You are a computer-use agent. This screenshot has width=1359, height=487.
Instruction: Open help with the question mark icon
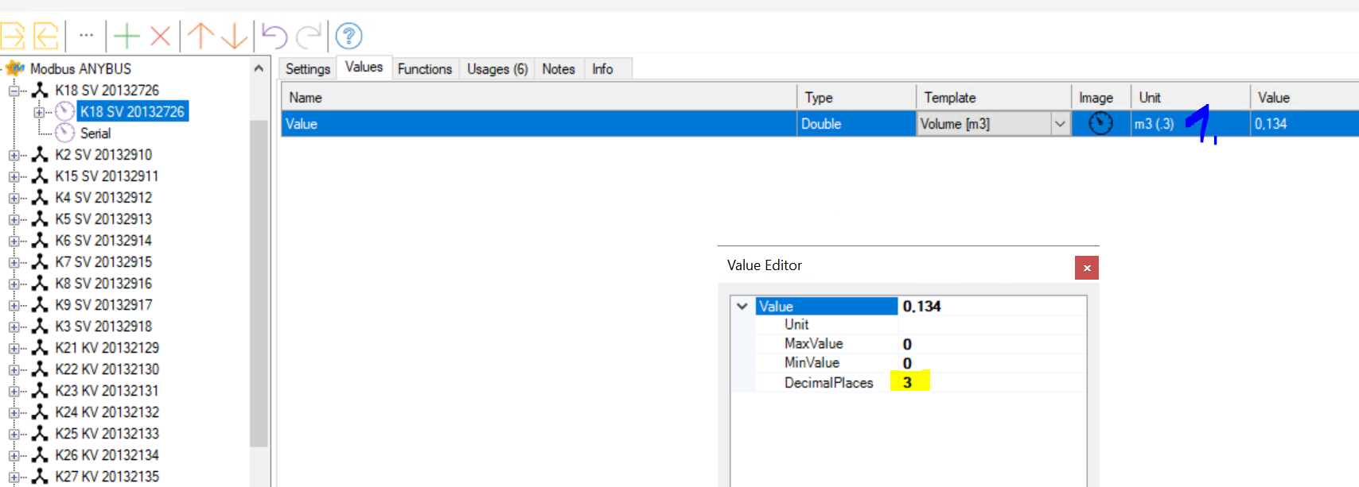349,36
